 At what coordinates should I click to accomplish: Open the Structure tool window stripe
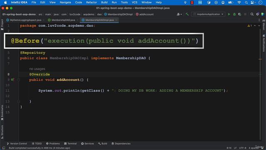click(2, 132)
